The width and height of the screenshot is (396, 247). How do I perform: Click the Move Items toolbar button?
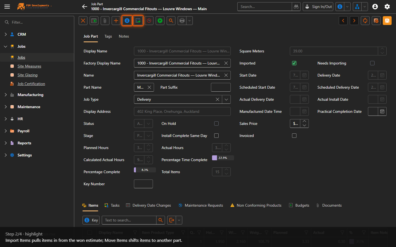pyautogui.click(x=138, y=21)
